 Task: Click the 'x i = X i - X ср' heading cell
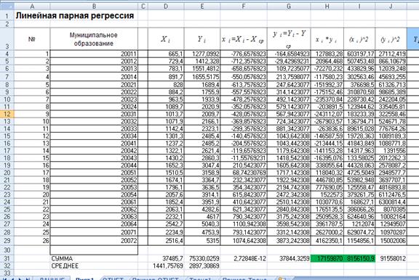[x=244, y=39]
